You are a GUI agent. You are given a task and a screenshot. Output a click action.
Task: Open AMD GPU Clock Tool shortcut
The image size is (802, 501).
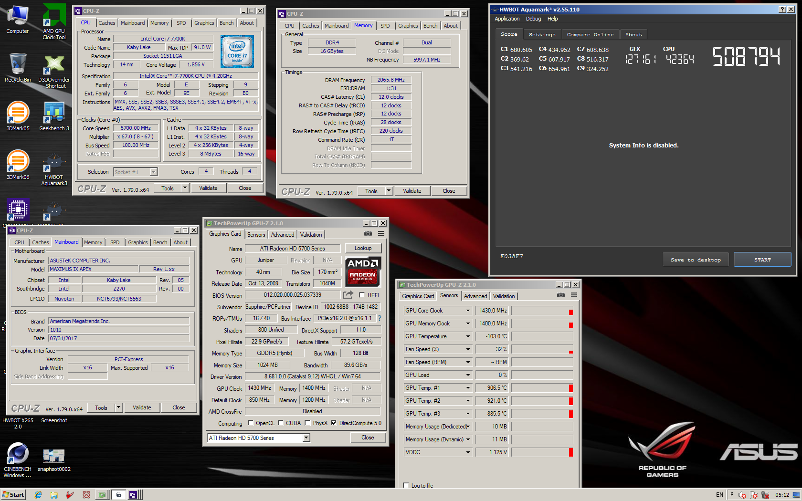[x=54, y=21]
